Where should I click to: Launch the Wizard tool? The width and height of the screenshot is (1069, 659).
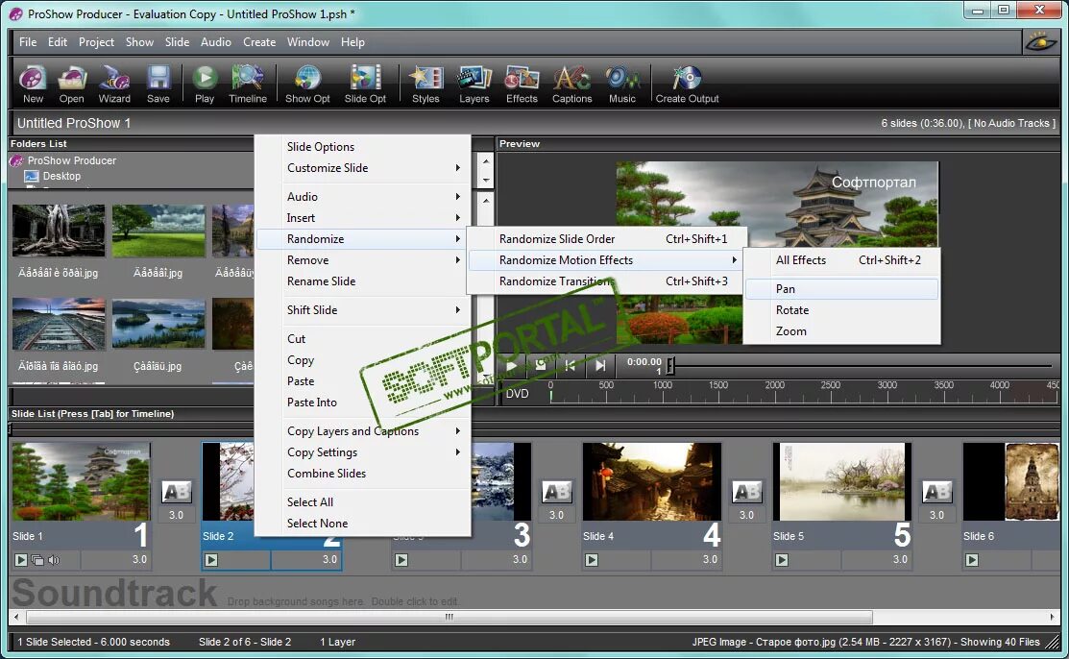pyautogui.click(x=114, y=84)
